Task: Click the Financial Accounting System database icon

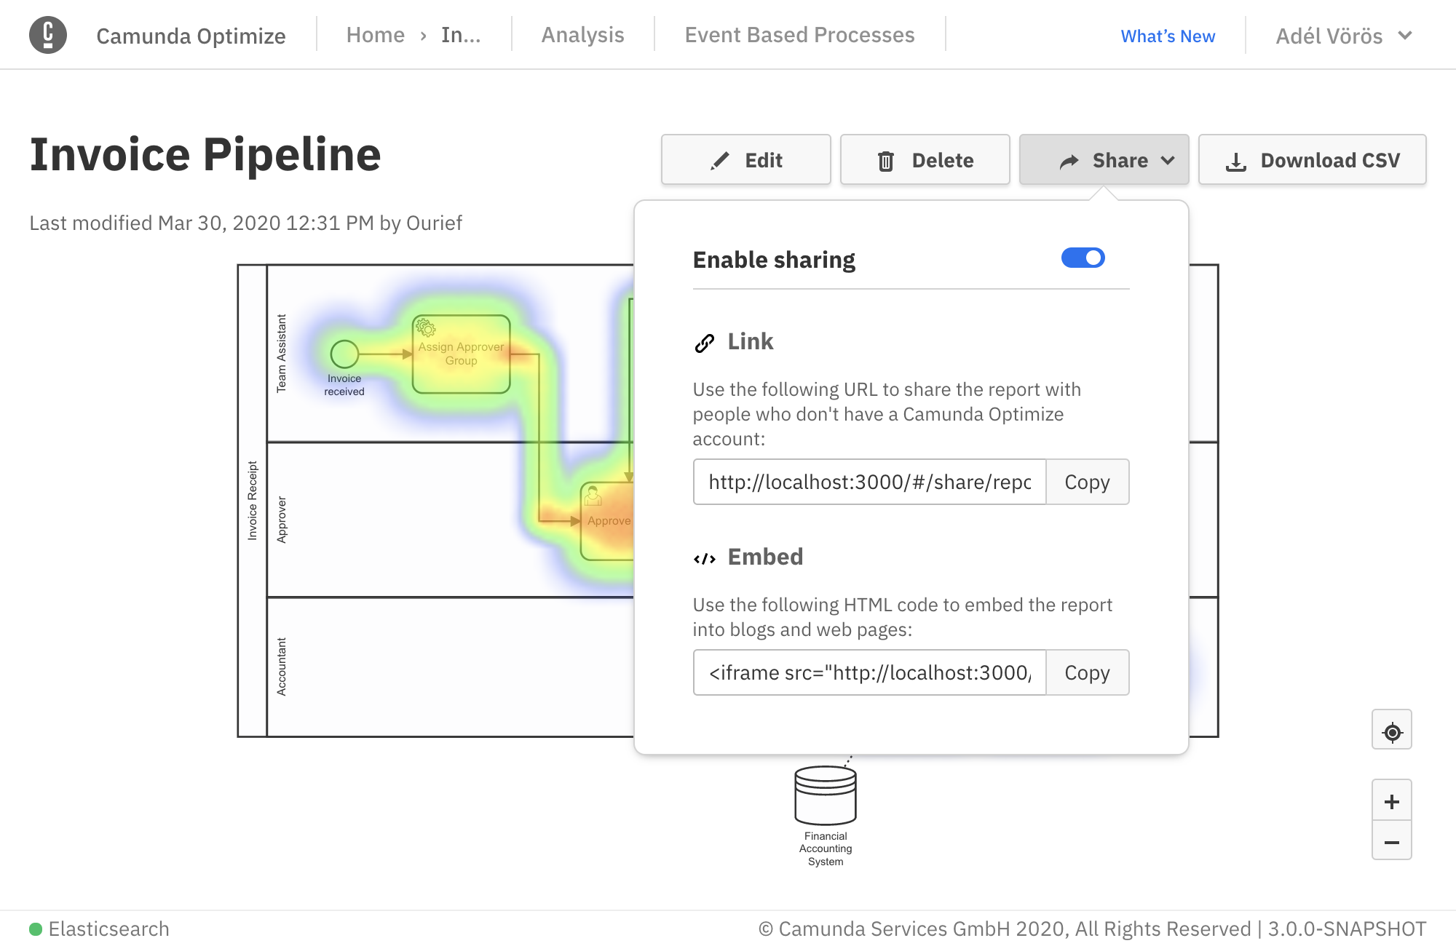Action: (825, 795)
